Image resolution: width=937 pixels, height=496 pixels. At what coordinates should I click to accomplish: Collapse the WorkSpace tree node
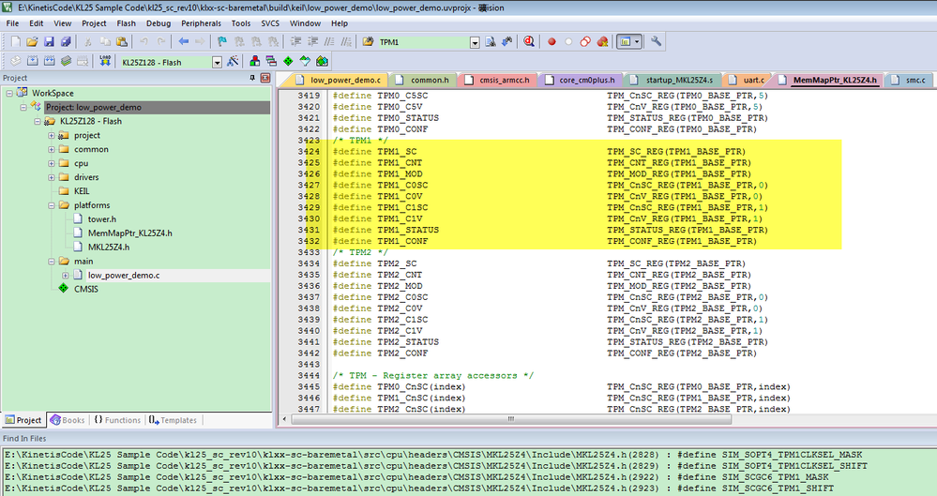9,93
